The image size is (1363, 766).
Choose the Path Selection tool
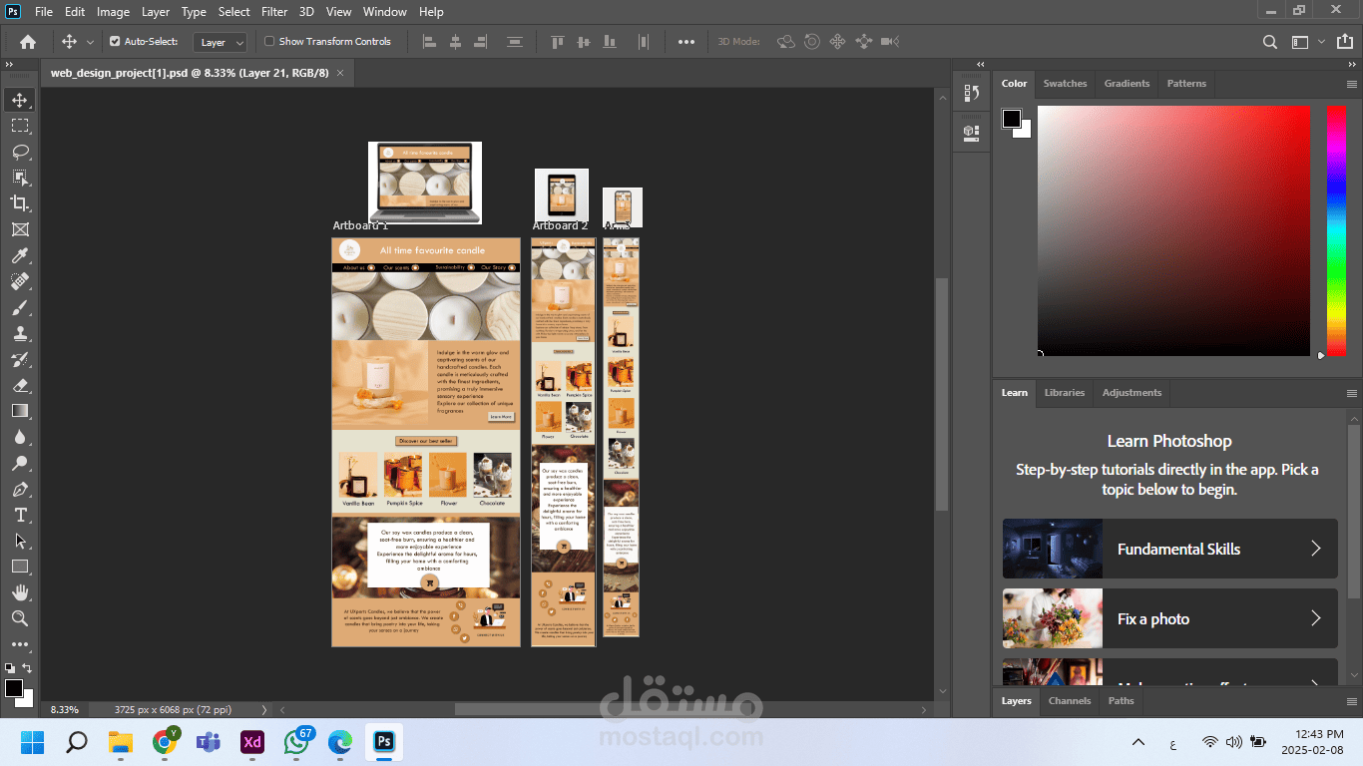click(20, 541)
